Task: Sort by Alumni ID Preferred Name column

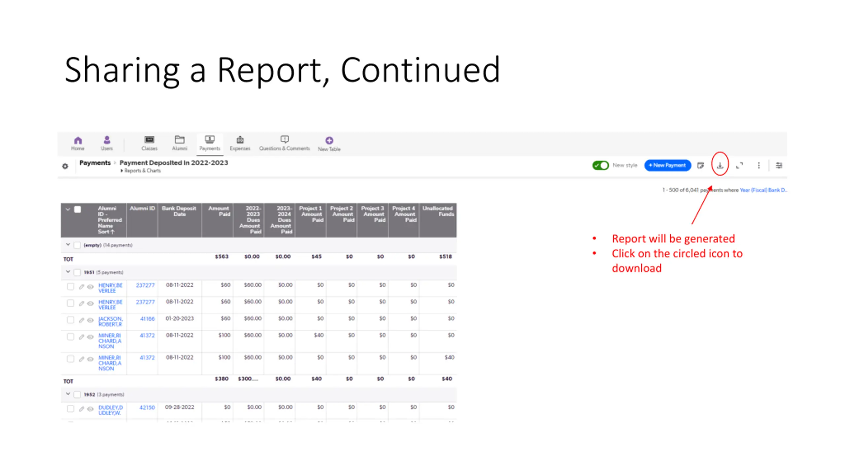Action: coord(110,220)
